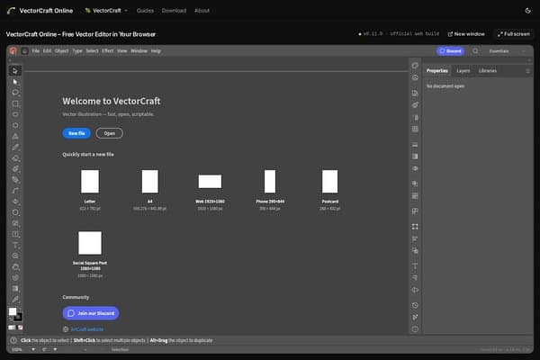Click the black stroke color swatch
This screenshot has width=540, height=360.
tap(18, 317)
